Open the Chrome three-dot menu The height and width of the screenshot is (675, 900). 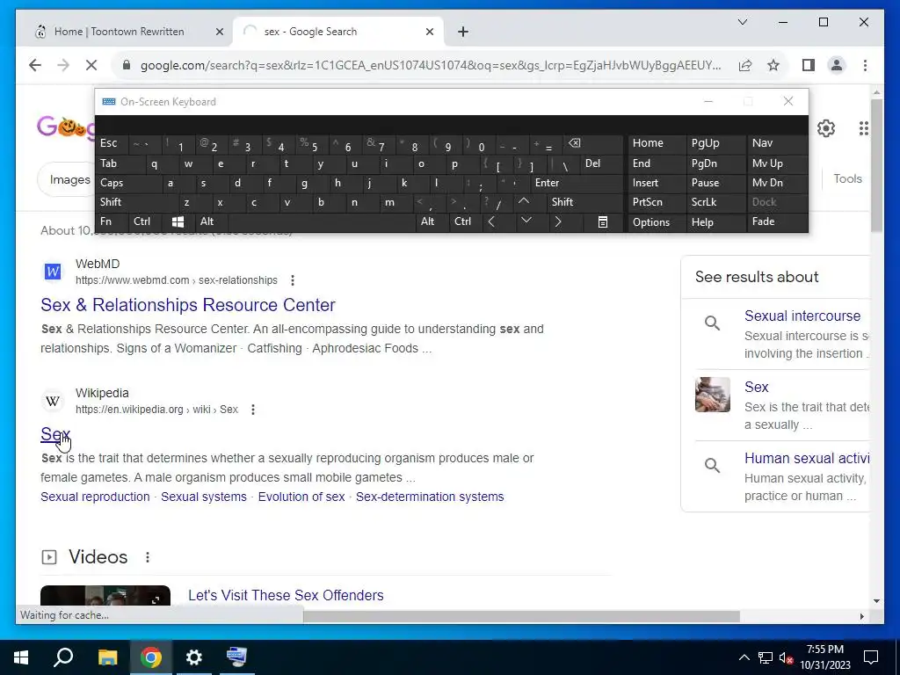[x=865, y=65]
